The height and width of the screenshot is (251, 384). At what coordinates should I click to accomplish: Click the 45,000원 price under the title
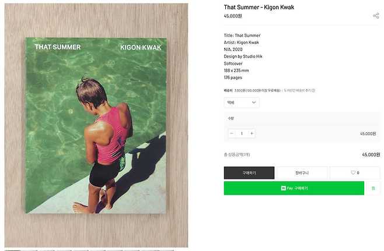point(233,16)
